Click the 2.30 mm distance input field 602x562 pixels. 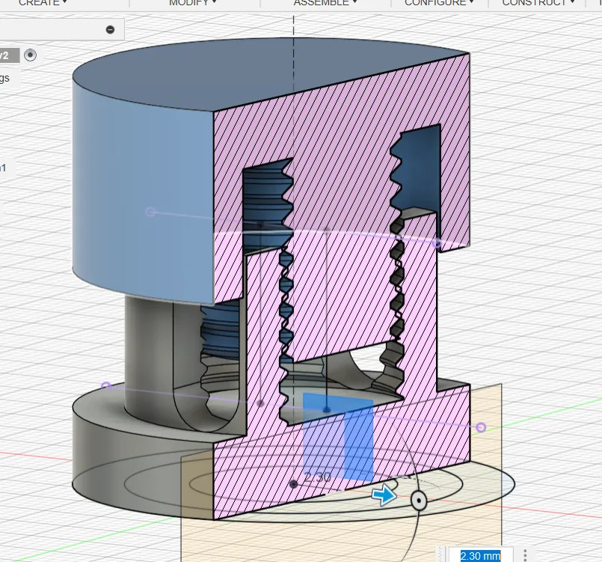click(x=480, y=555)
